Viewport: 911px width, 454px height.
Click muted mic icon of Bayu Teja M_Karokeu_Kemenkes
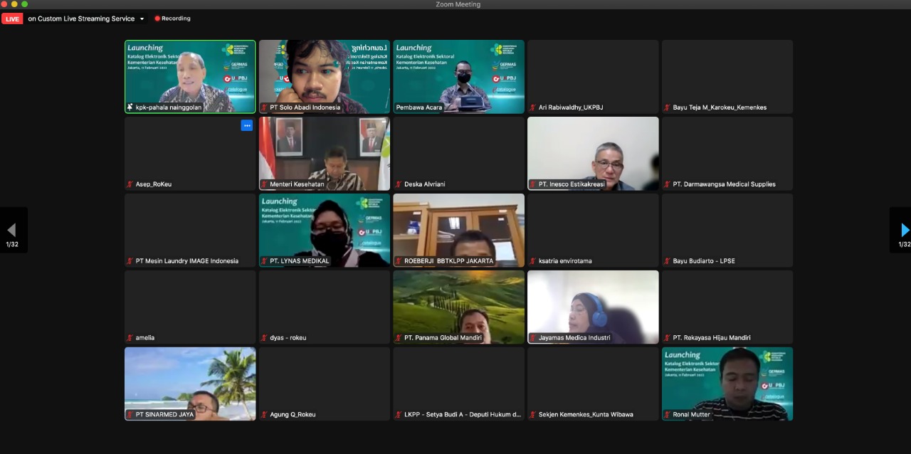668,107
